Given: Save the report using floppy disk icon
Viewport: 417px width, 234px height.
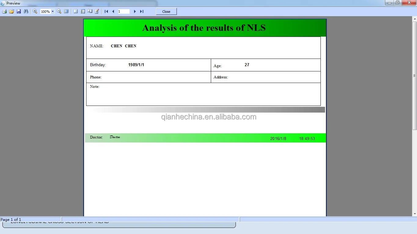Looking at the screenshot, I should (19, 11).
